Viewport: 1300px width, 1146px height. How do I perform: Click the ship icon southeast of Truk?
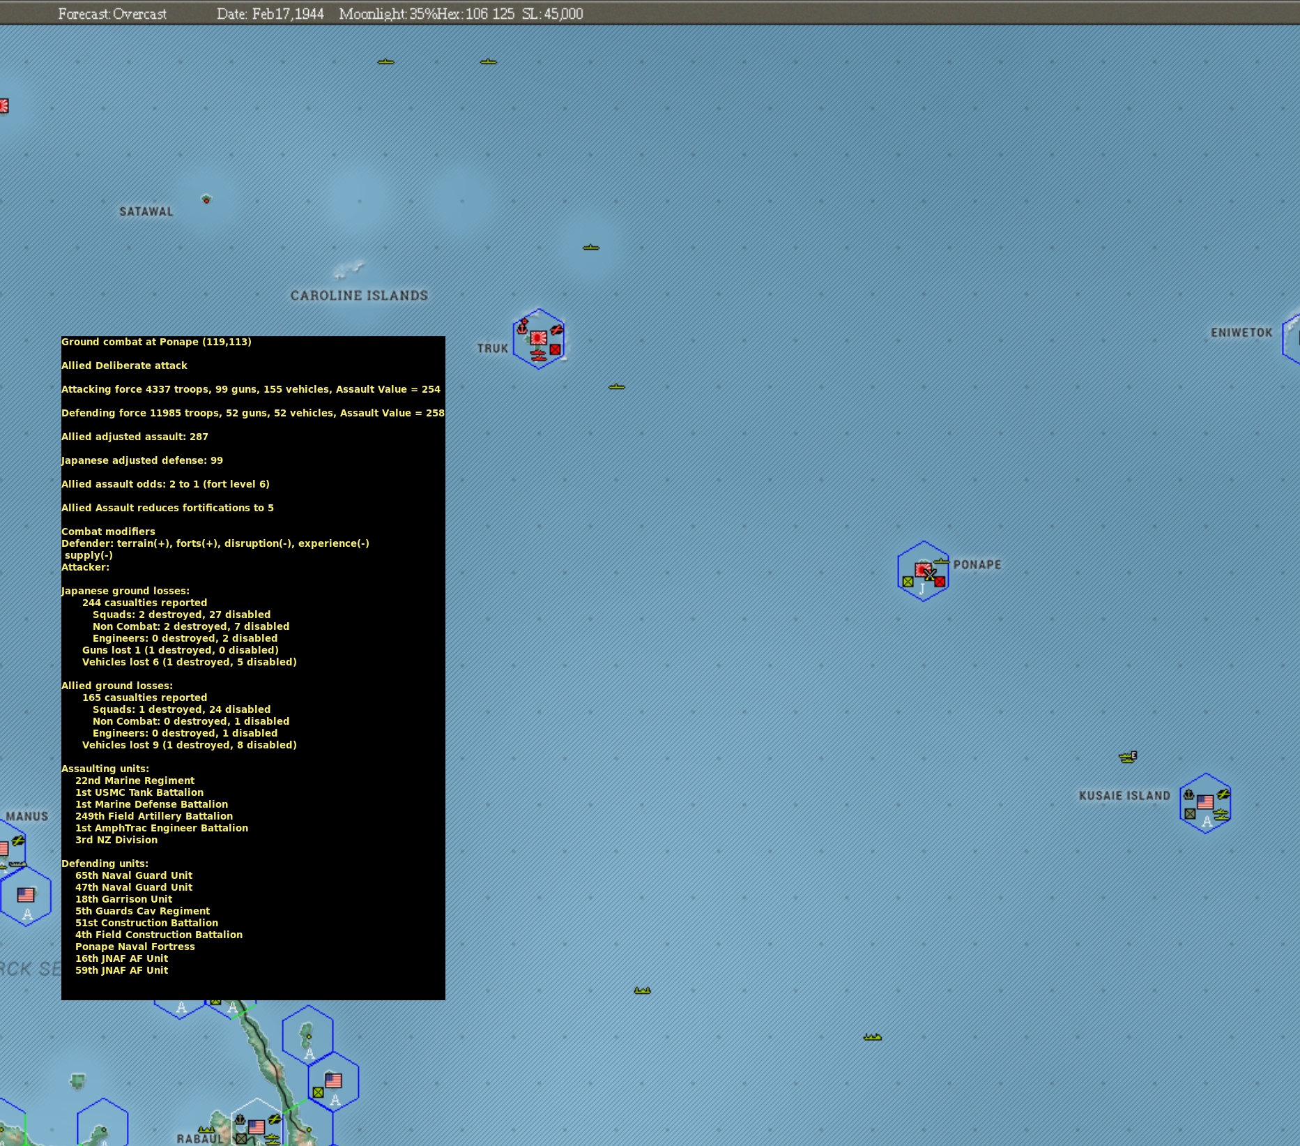617,386
